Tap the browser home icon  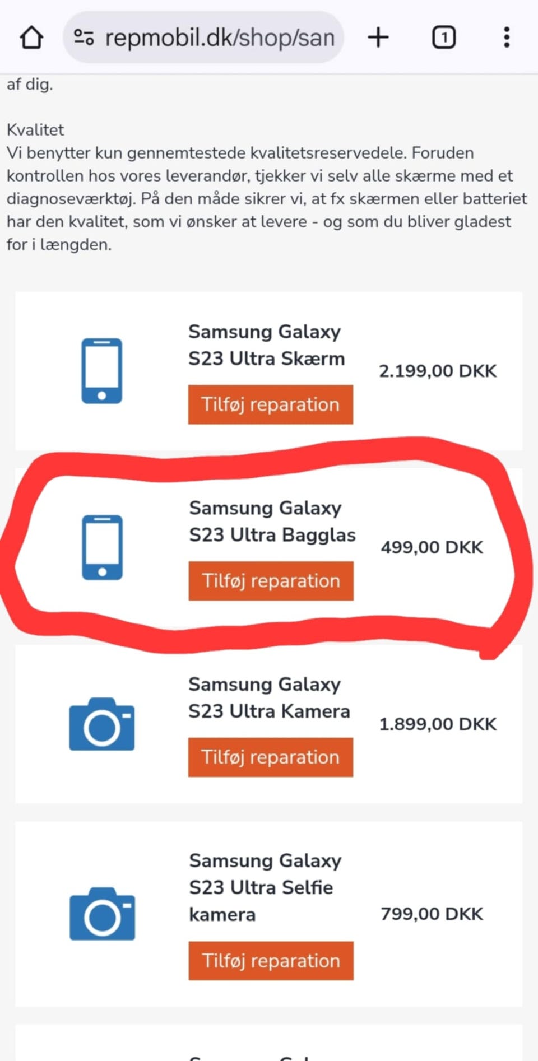[x=31, y=38]
